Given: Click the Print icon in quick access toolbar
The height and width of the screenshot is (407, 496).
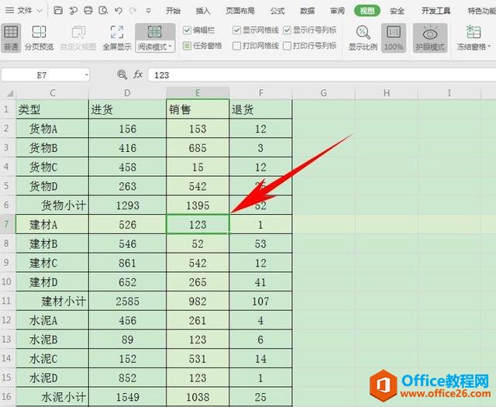Looking at the screenshot, I should 88,10.
